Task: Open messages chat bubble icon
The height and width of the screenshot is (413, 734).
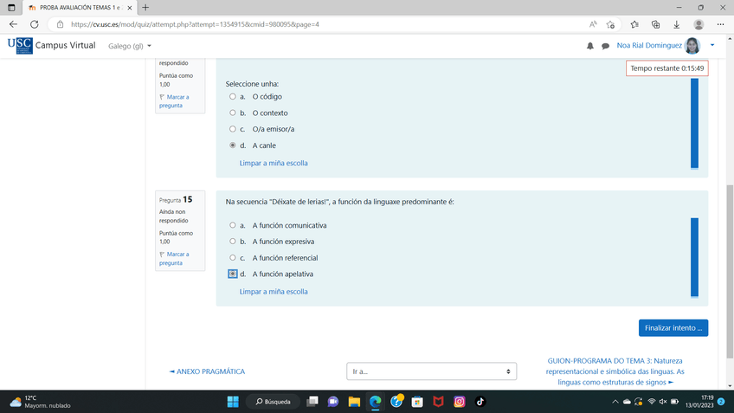Action: (605, 46)
